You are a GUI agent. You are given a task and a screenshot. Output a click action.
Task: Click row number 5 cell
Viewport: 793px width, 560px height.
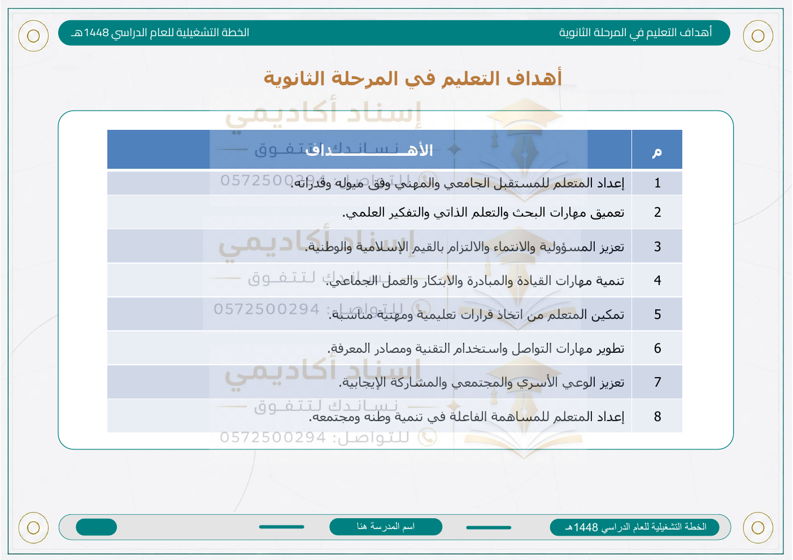point(657,314)
